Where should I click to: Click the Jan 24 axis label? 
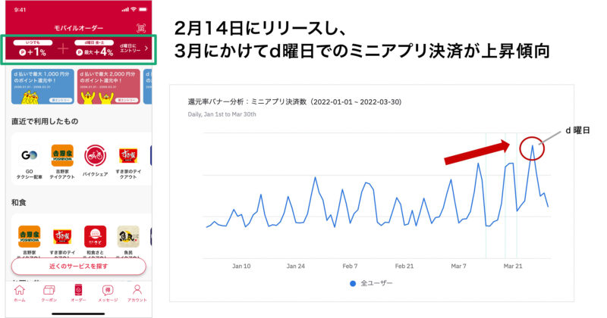click(296, 267)
